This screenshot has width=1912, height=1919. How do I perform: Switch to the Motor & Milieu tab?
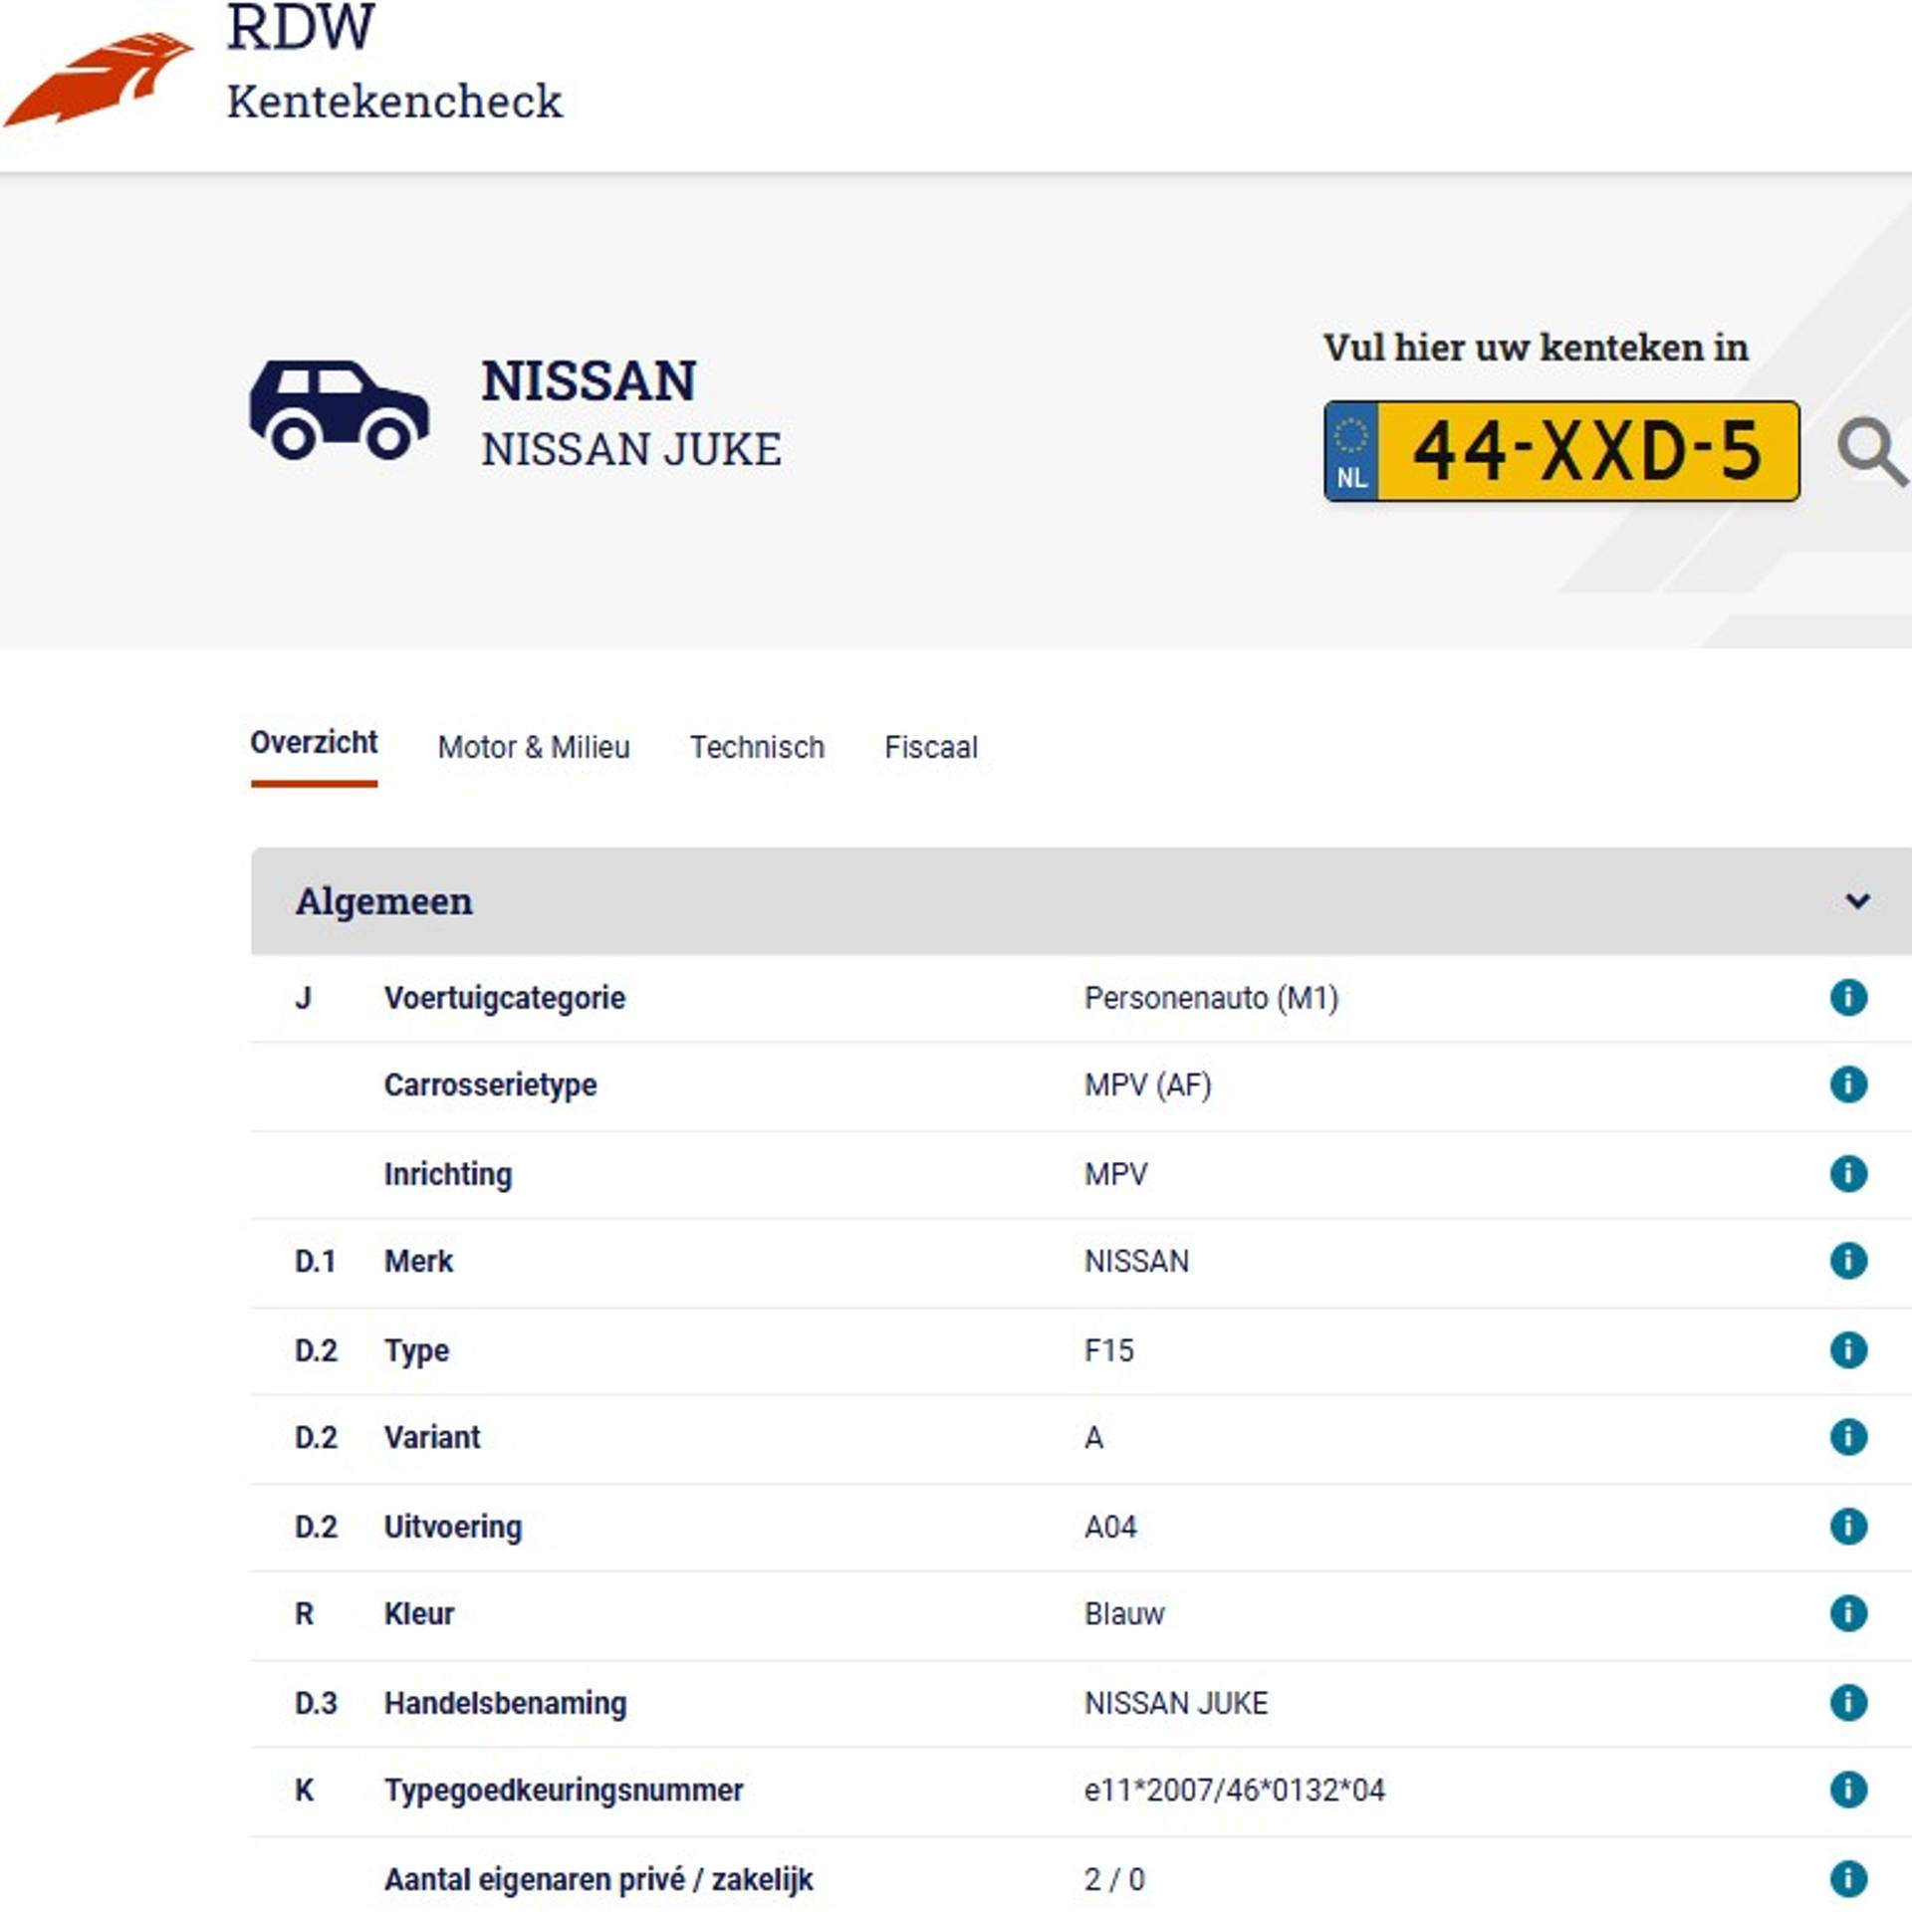(534, 747)
